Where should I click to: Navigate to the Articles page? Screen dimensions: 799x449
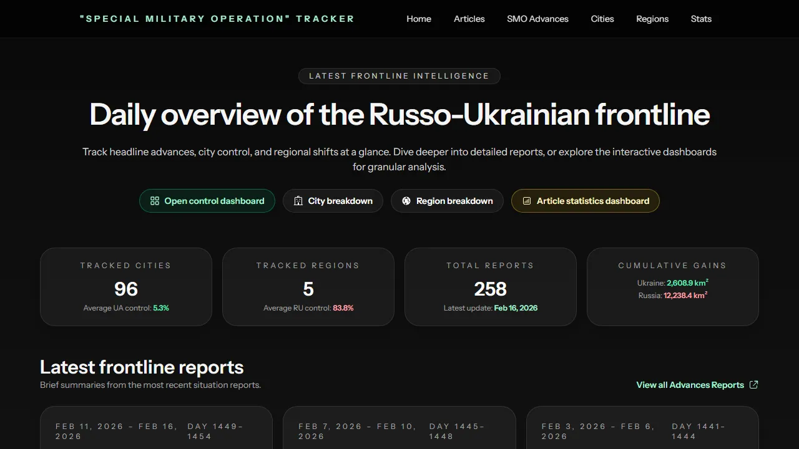(469, 19)
